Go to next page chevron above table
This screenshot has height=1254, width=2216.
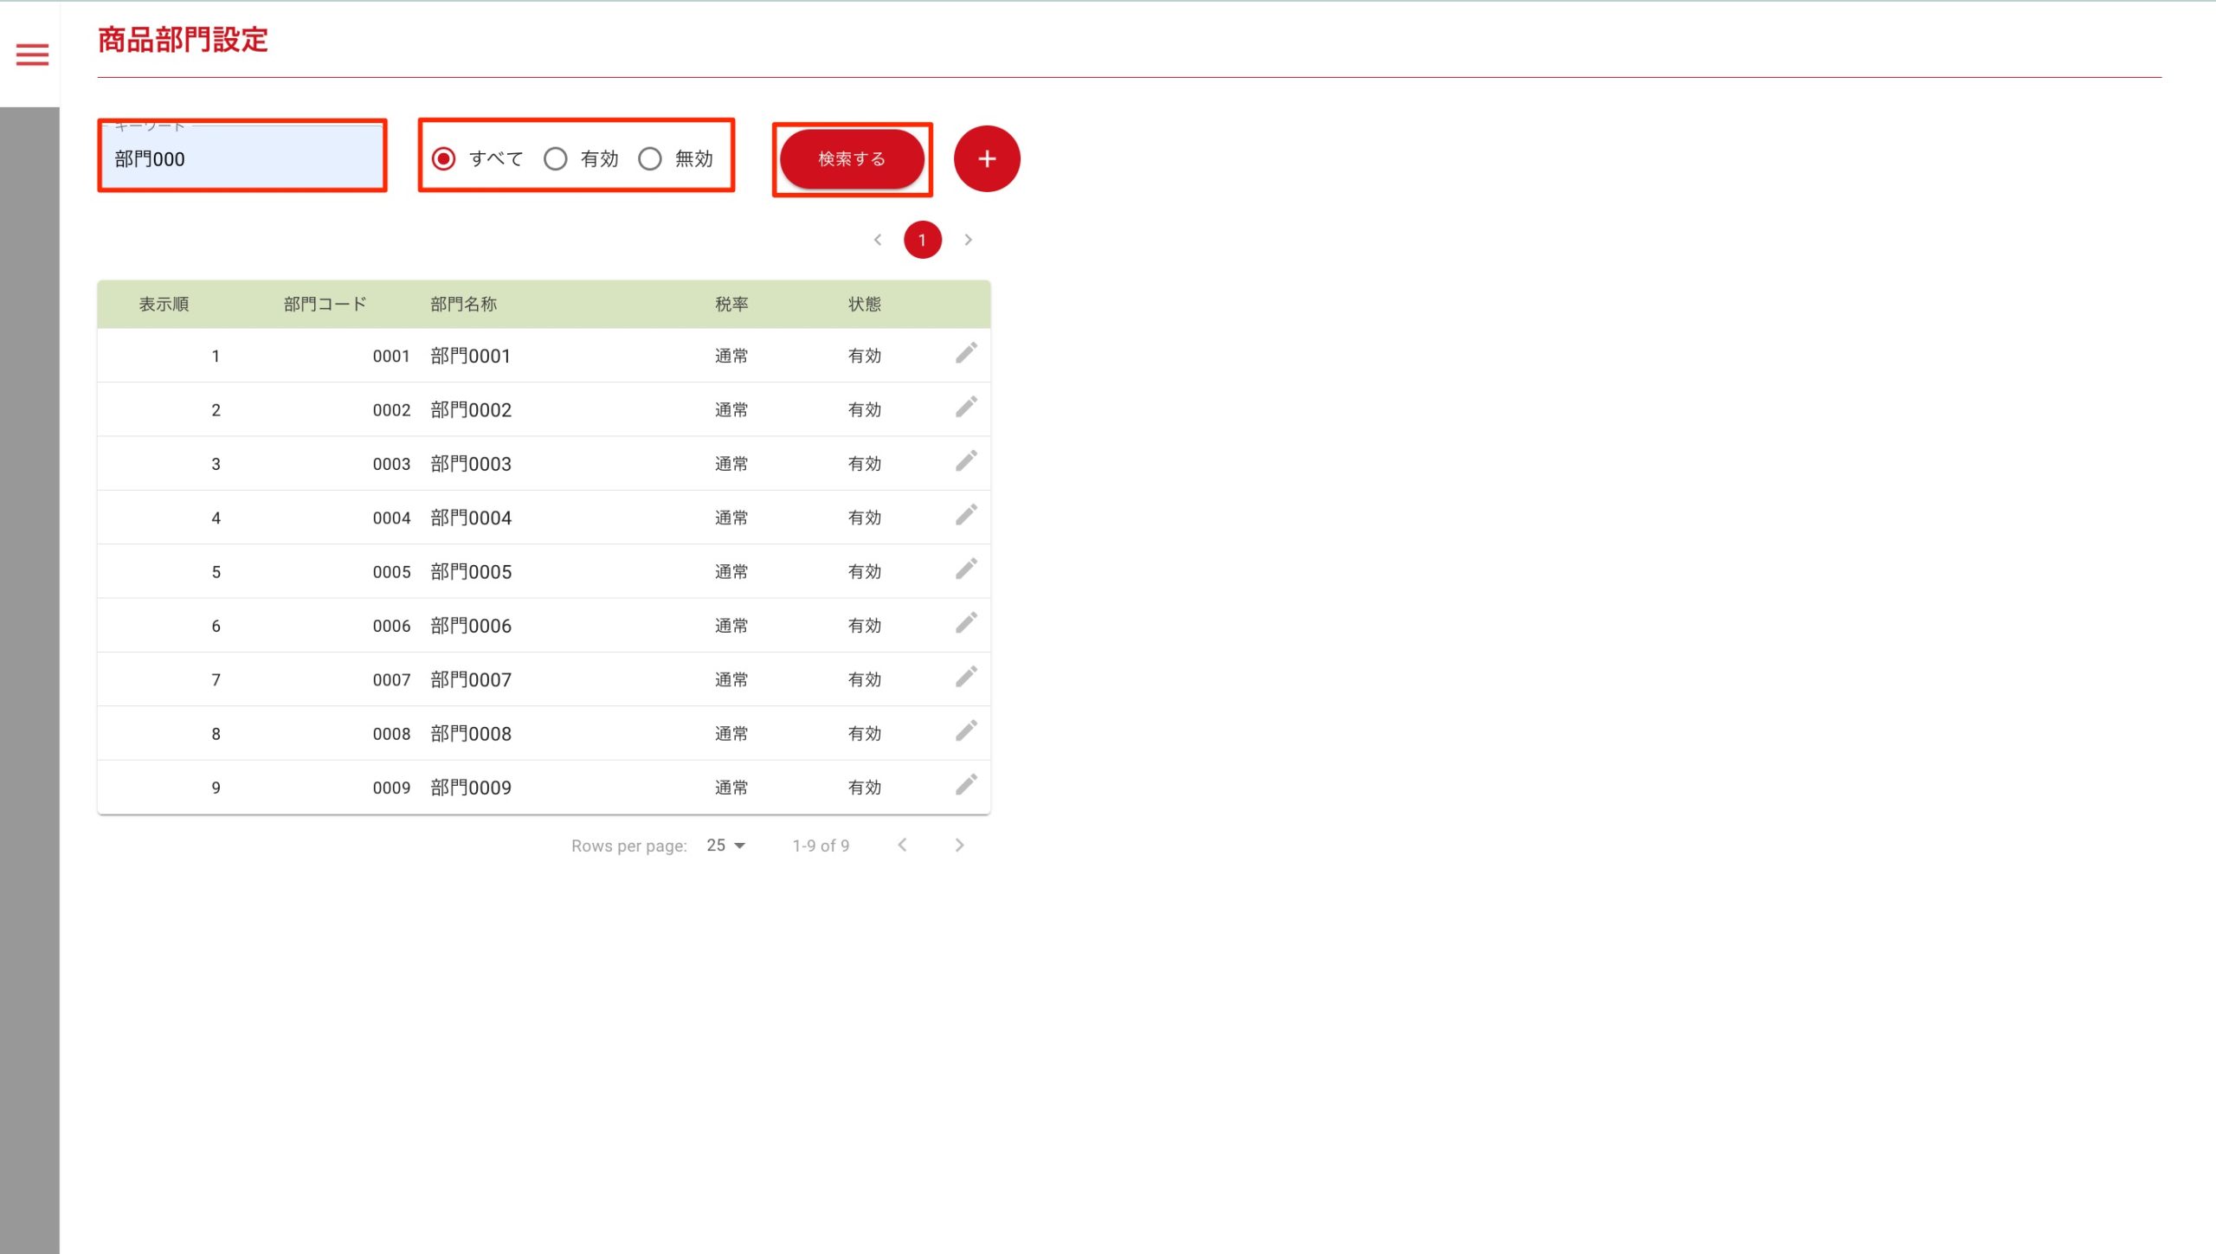point(969,240)
